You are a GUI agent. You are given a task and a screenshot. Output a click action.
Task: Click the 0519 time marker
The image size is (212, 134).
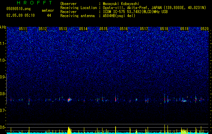coord(184,29)
